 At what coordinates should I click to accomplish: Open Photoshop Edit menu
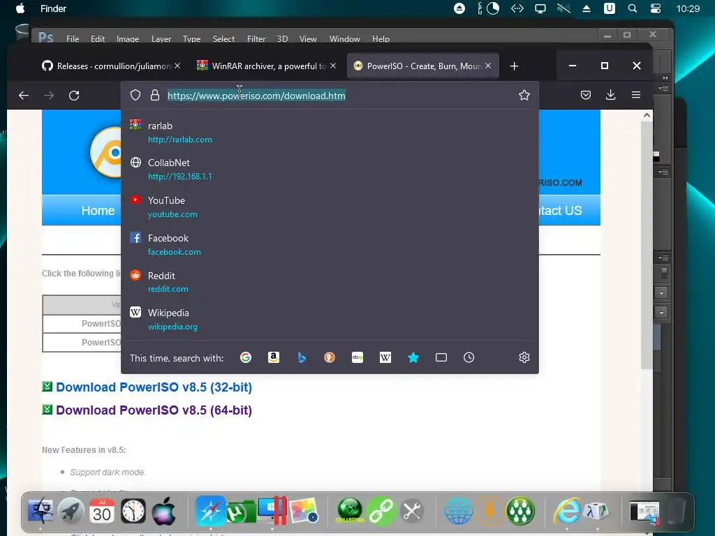tap(98, 39)
